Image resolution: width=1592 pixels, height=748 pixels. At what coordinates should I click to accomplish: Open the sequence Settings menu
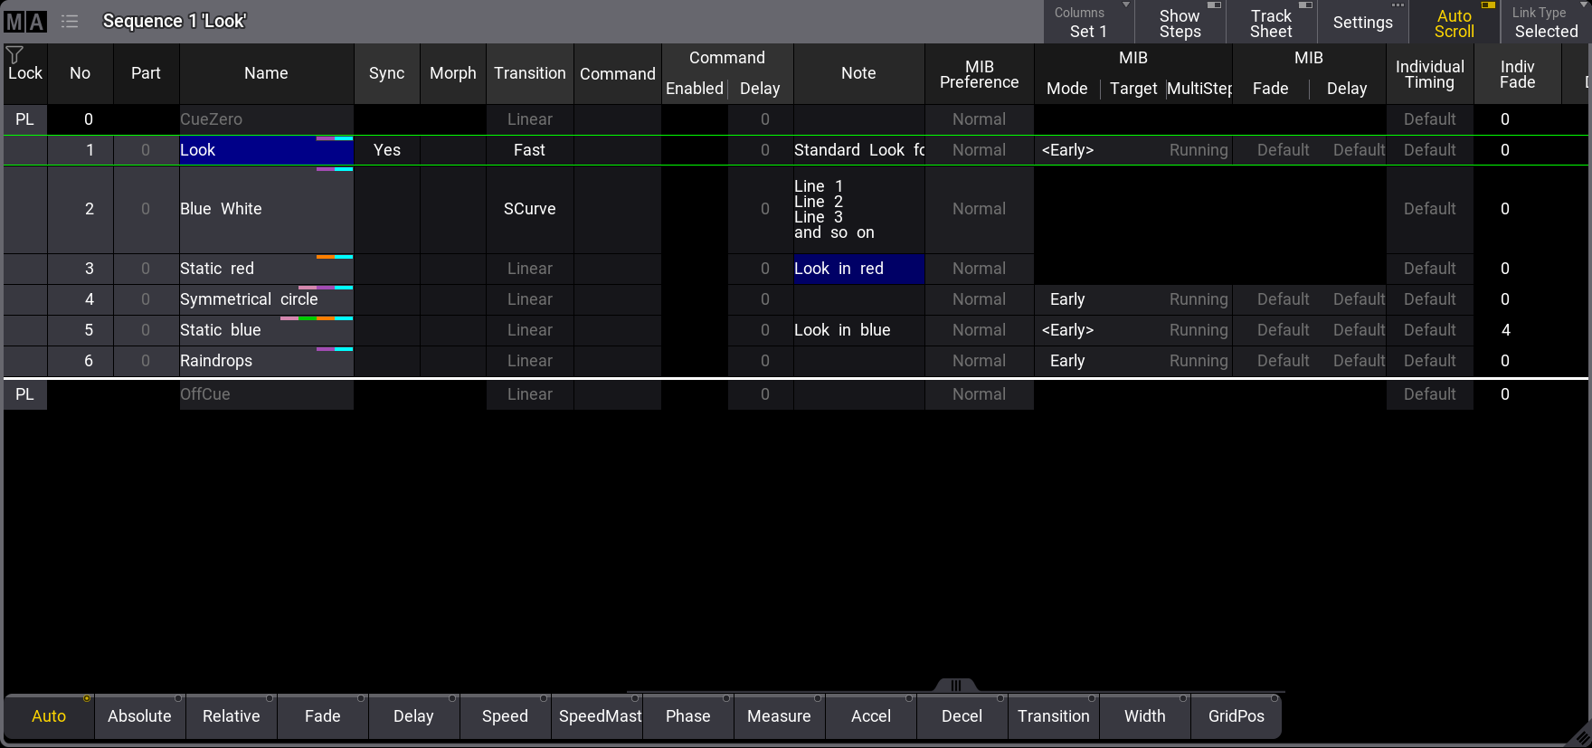coord(1362,23)
